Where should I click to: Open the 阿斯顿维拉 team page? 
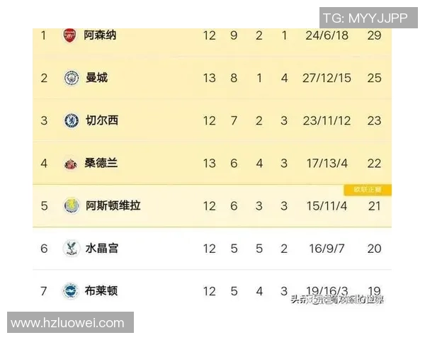point(113,206)
